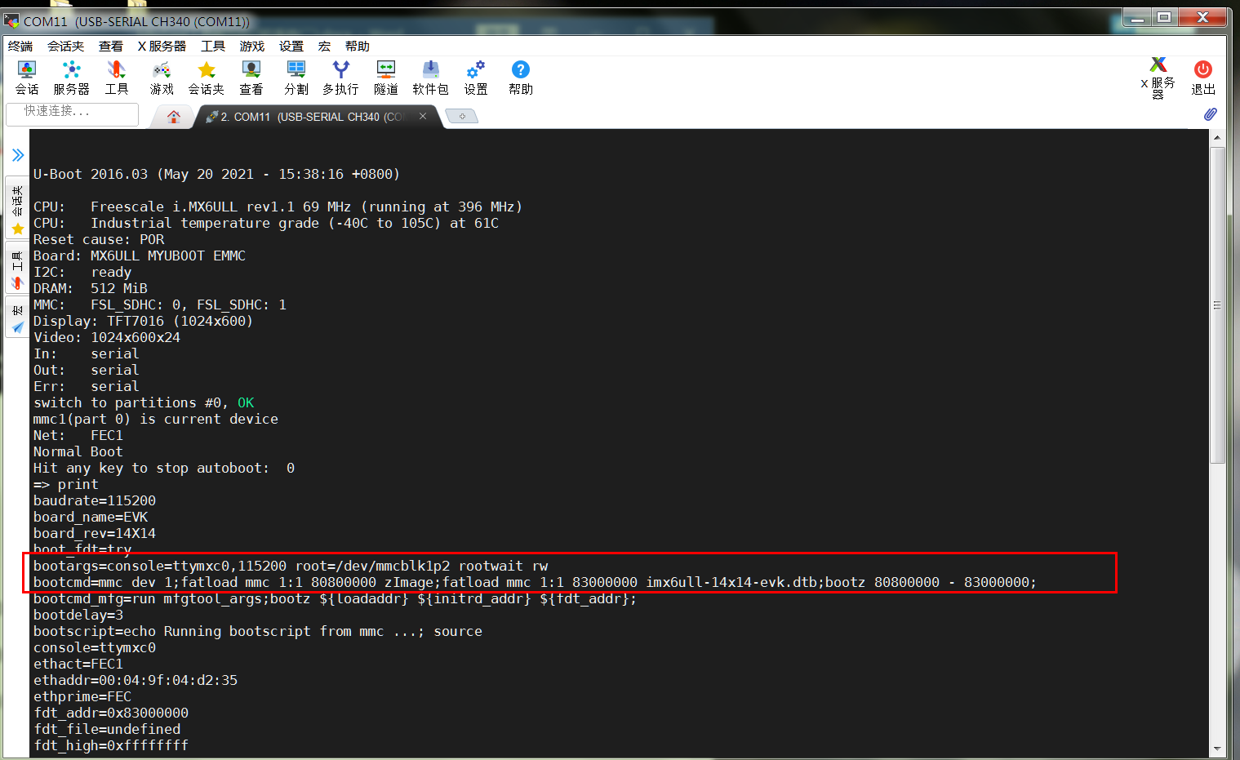
Task: Open the View (查看) tool
Action: [251, 78]
